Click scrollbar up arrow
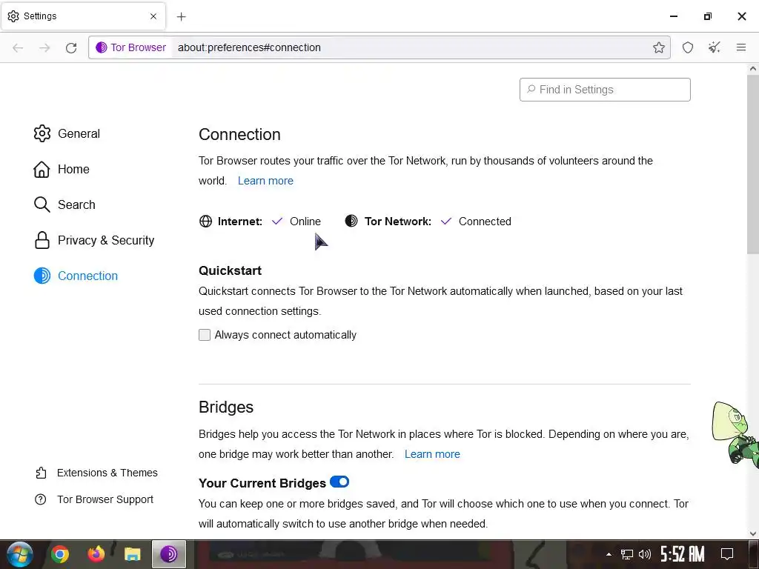 coord(753,69)
